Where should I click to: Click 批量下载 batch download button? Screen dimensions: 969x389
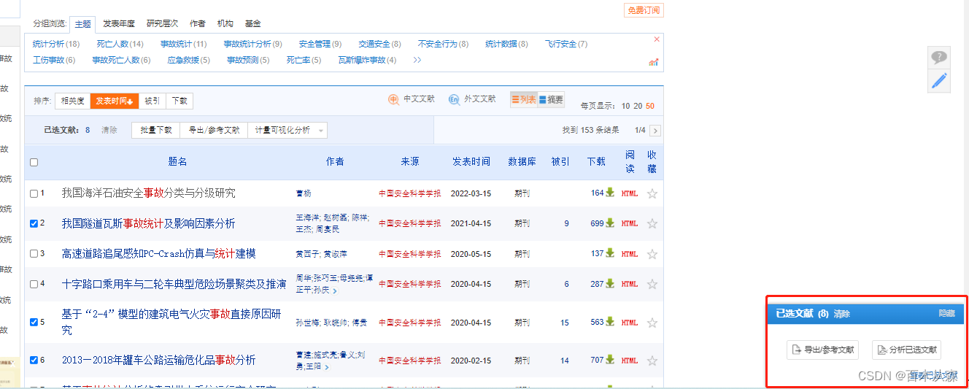156,130
